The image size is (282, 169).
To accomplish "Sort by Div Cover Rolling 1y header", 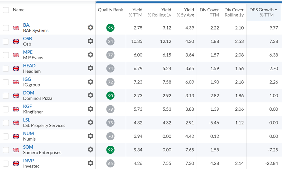I will [234, 12].
